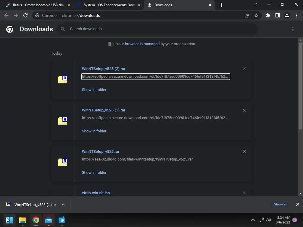Open the Chrome profile avatar
This screenshot has width=303, height=227.
[287, 15]
